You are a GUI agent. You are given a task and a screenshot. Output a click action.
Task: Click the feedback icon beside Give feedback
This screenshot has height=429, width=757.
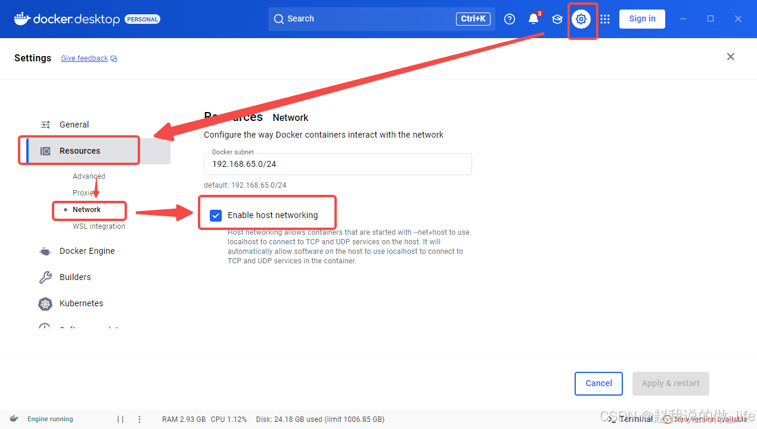click(114, 58)
